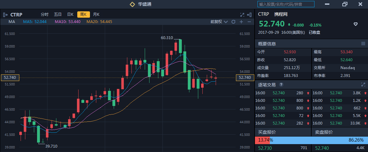Open the 前复权 adjustment dropdown
The height and width of the screenshot is (152, 368).
(219, 22)
